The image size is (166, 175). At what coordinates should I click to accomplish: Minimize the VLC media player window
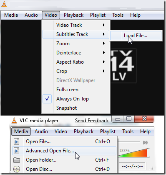[x=118, y=119]
